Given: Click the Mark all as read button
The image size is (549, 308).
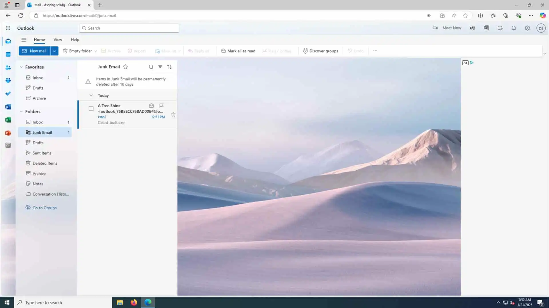Looking at the screenshot, I should tap(238, 51).
